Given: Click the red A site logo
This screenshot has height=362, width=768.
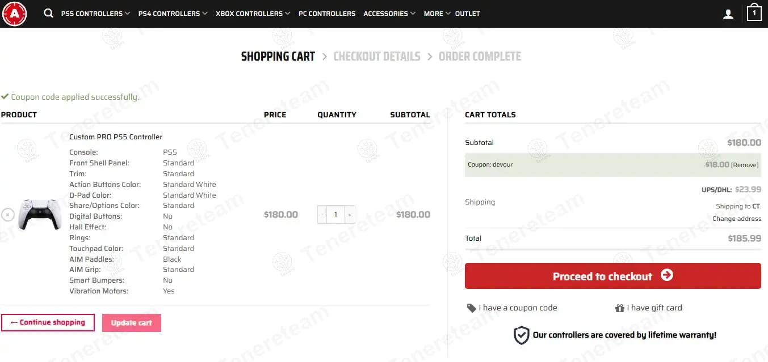Looking at the screenshot, I should 14,14.
